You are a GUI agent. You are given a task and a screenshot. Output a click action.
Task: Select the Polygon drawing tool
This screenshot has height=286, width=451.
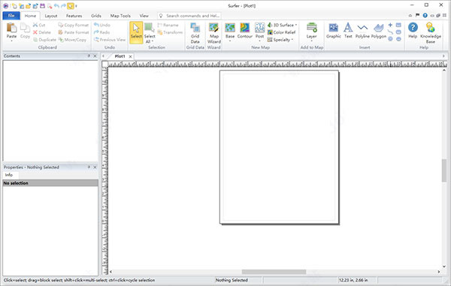(379, 31)
